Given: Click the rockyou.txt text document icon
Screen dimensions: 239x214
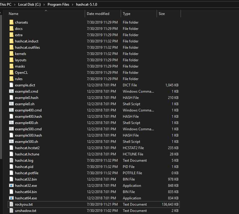Looking at the screenshot, I should [x=11, y=204].
